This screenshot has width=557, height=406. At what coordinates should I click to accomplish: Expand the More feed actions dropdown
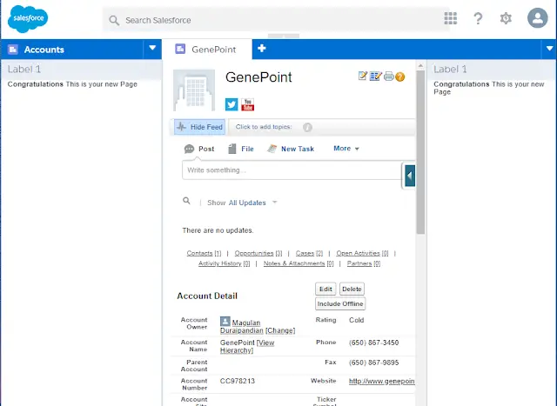(346, 149)
